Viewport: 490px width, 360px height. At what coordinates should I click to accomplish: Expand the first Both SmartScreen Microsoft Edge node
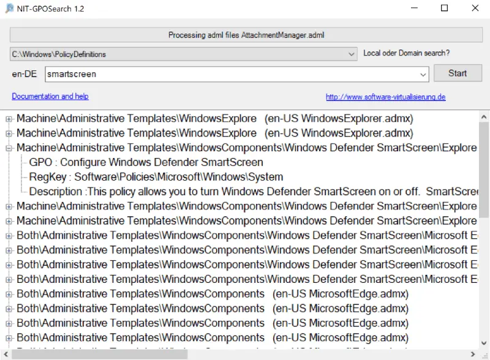pos(9,236)
